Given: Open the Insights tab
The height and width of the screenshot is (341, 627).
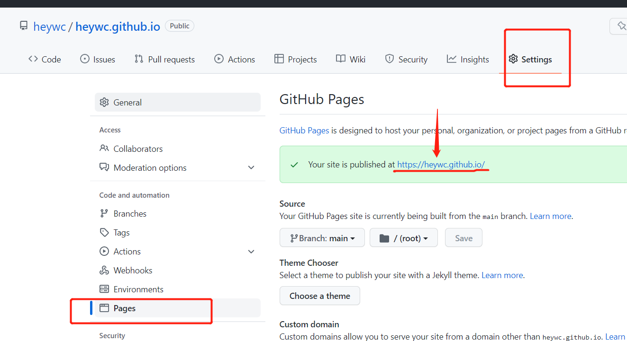Looking at the screenshot, I should [x=468, y=59].
